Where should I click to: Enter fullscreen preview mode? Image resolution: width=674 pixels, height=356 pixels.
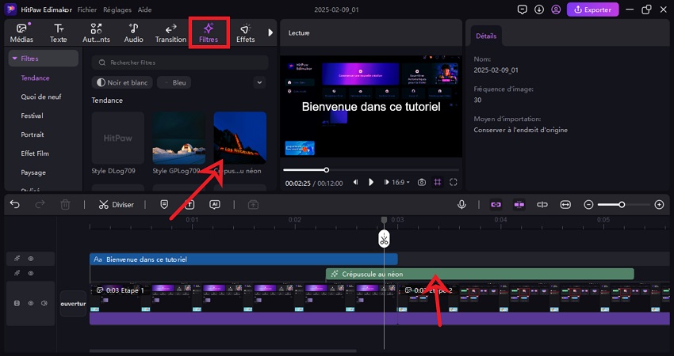[454, 182]
